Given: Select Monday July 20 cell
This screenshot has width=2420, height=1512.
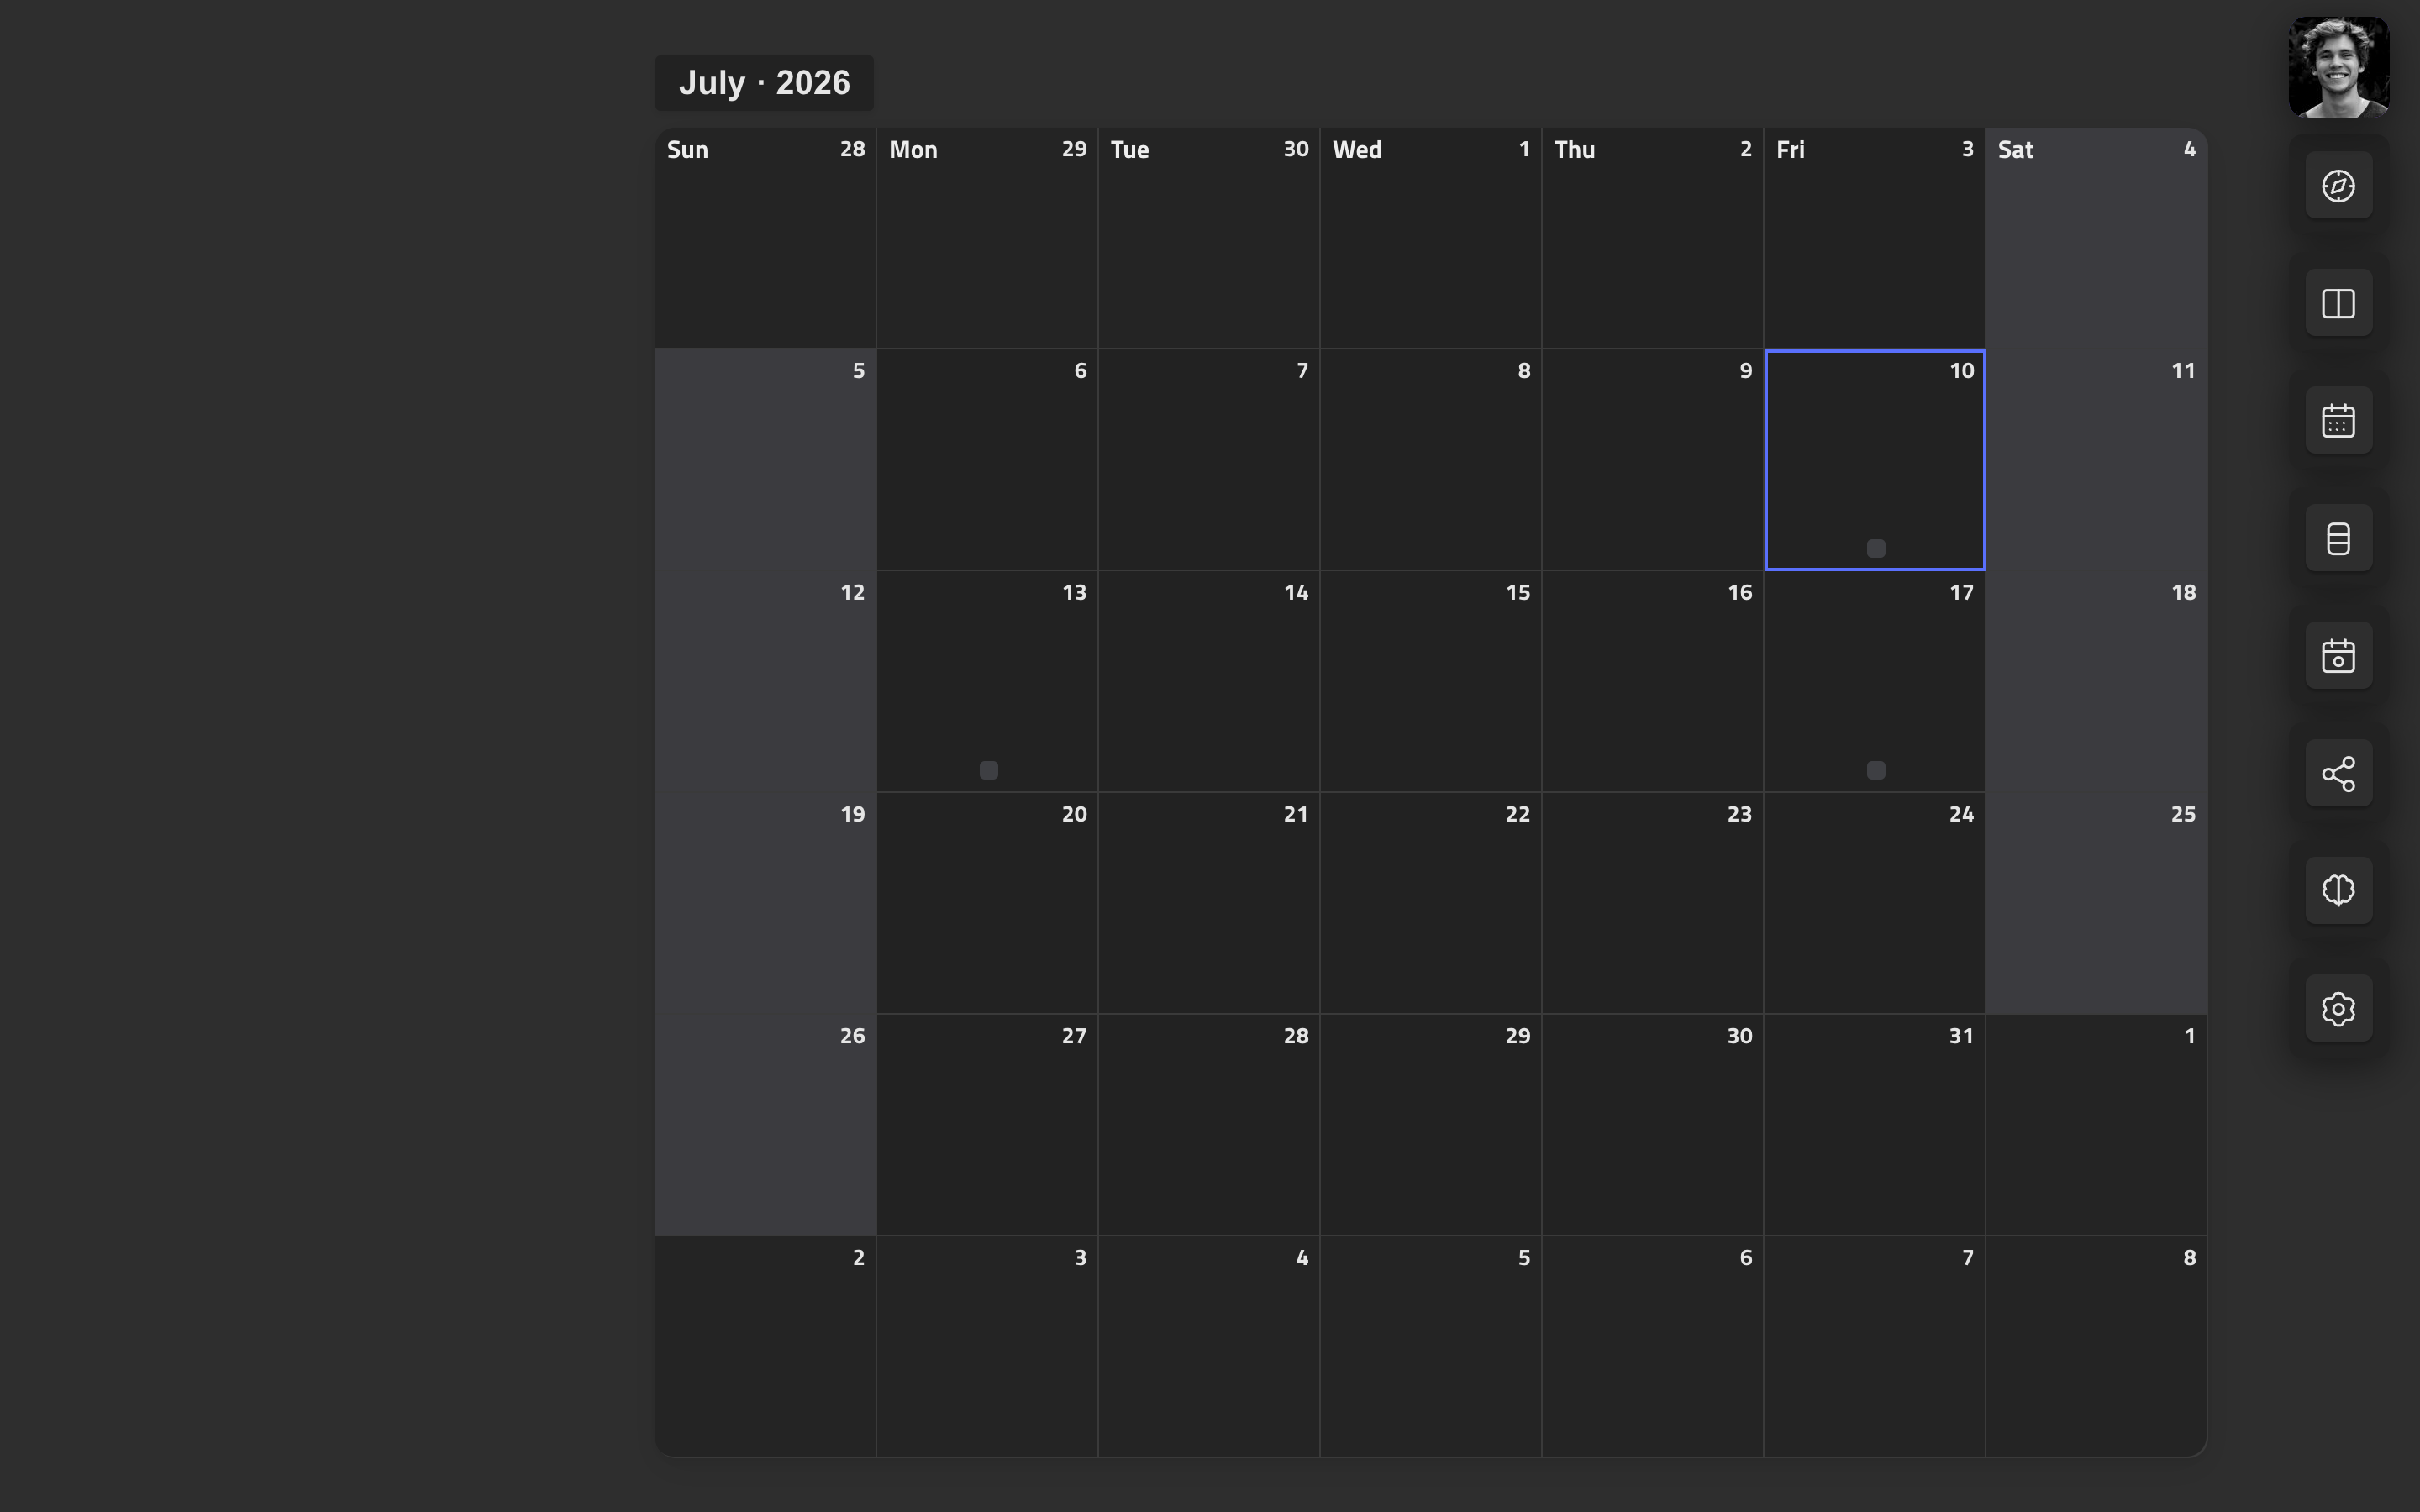Looking at the screenshot, I should coord(987,904).
